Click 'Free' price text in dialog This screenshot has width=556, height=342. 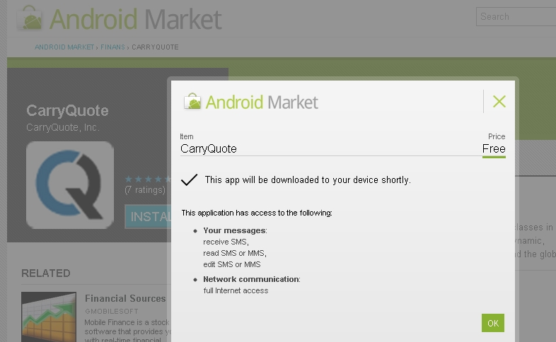(494, 148)
